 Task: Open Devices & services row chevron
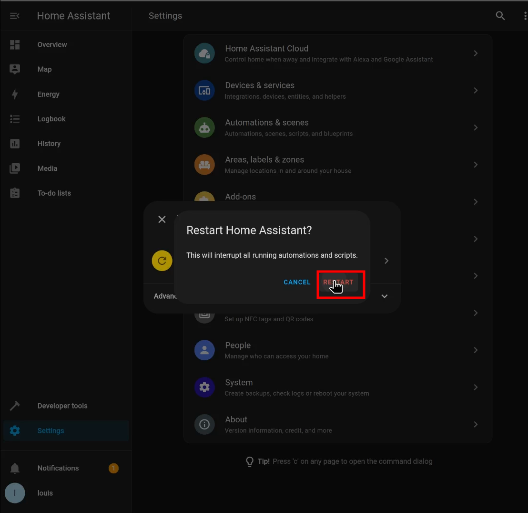point(476,90)
